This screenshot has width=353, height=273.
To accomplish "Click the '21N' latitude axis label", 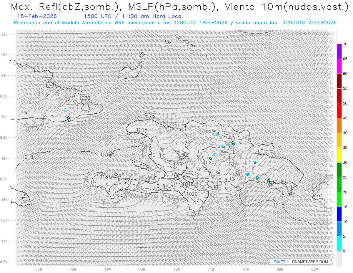I will (4, 75).
